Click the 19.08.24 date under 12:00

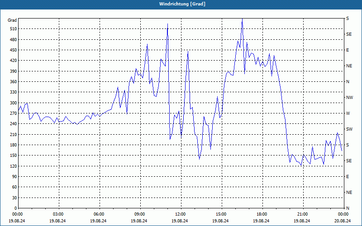180,221
